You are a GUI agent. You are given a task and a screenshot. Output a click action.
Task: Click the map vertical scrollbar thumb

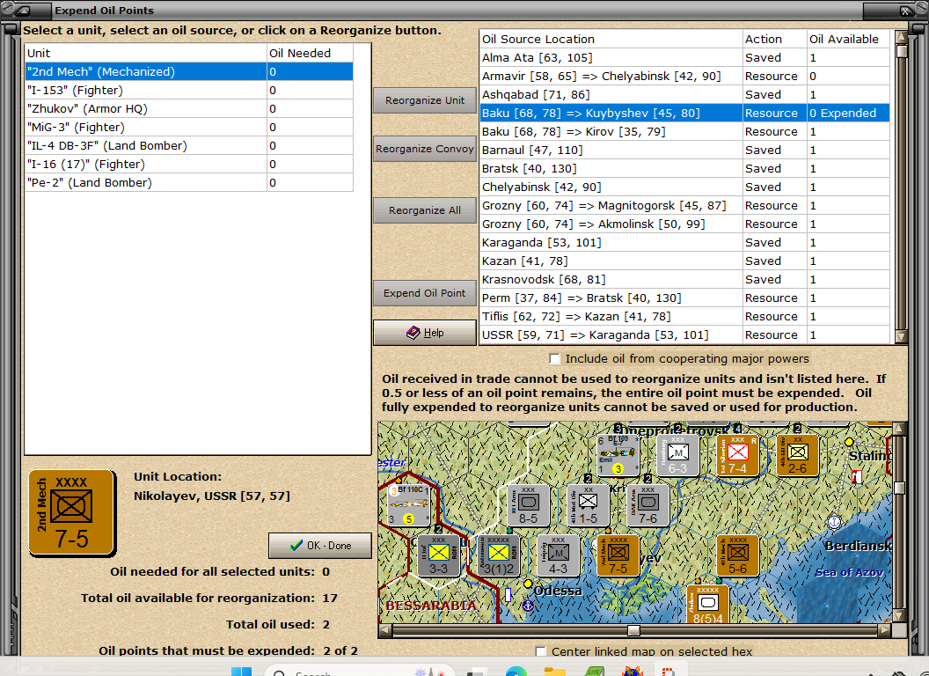[899, 488]
